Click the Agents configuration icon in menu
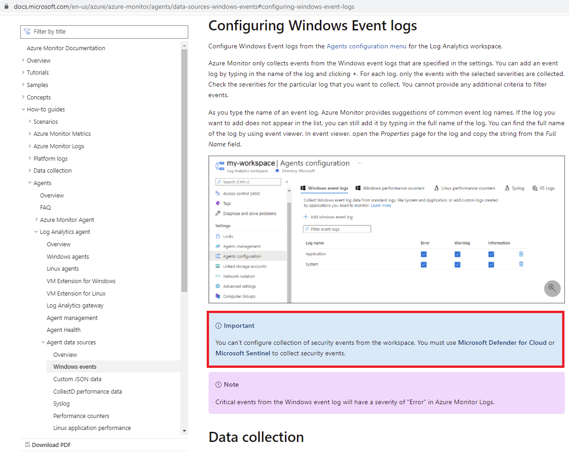 [218, 256]
